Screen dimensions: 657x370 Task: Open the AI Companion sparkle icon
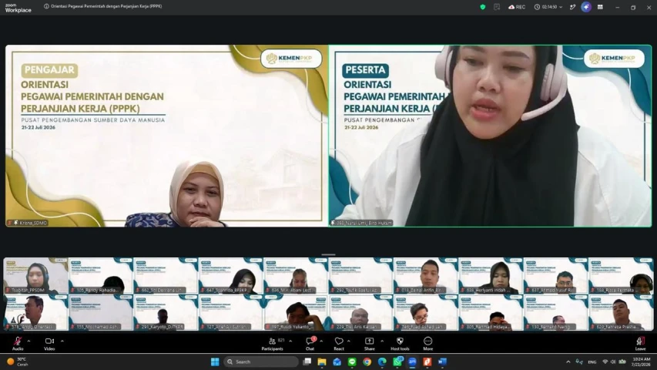(x=586, y=7)
